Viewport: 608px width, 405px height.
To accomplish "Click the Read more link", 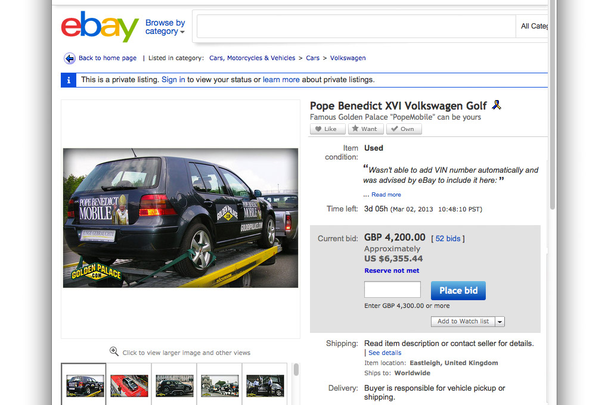I will pos(386,195).
